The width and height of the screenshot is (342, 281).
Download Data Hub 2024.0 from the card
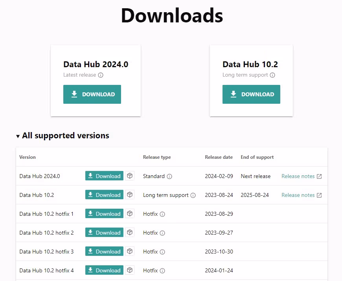(92, 94)
